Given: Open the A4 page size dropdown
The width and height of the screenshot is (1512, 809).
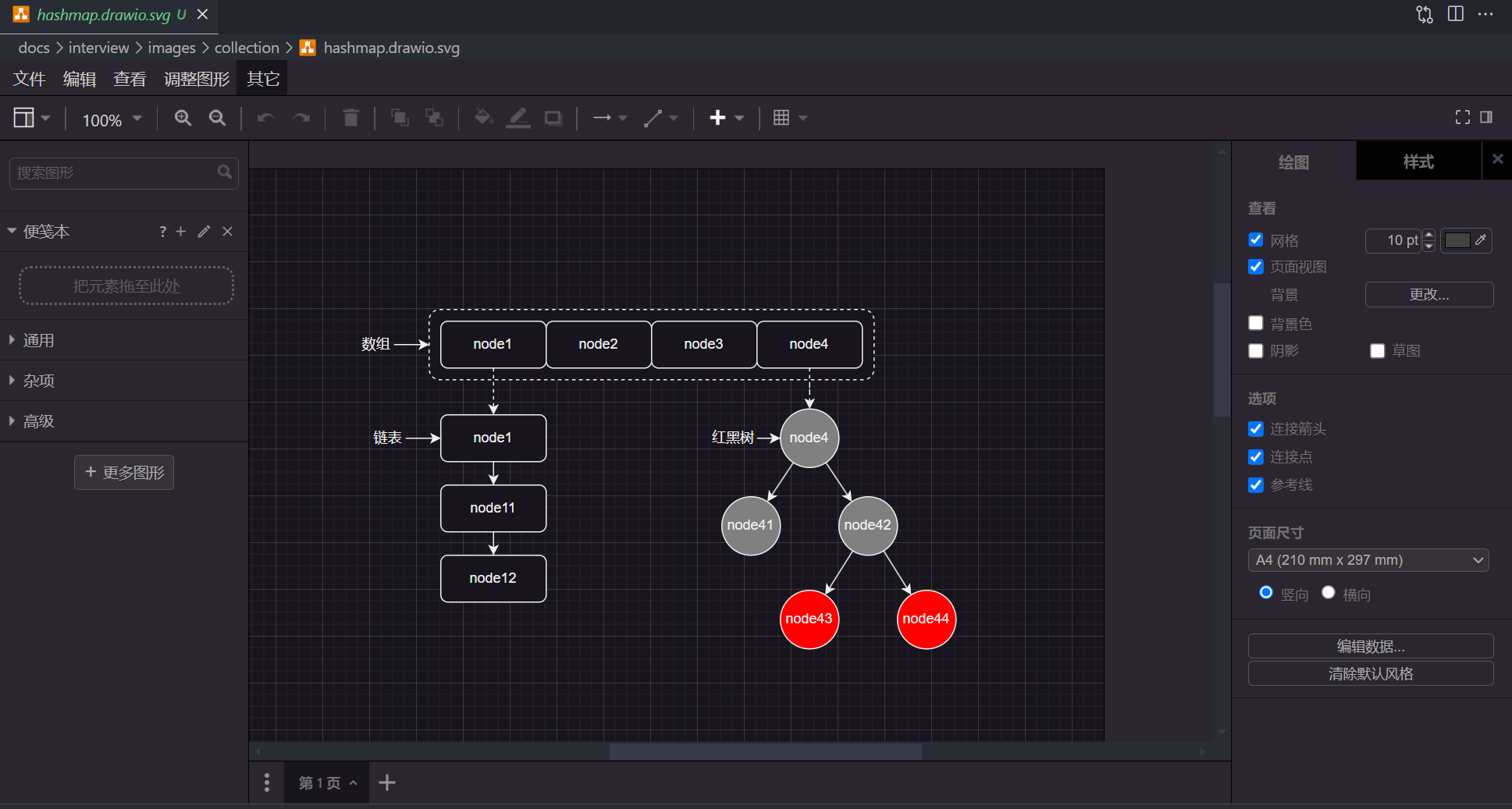Looking at the screenshot, I should click(1368, 559).
